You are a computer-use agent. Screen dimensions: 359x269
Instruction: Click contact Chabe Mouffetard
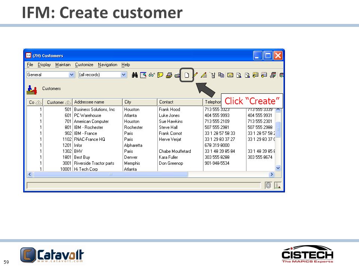pos(175,151)
